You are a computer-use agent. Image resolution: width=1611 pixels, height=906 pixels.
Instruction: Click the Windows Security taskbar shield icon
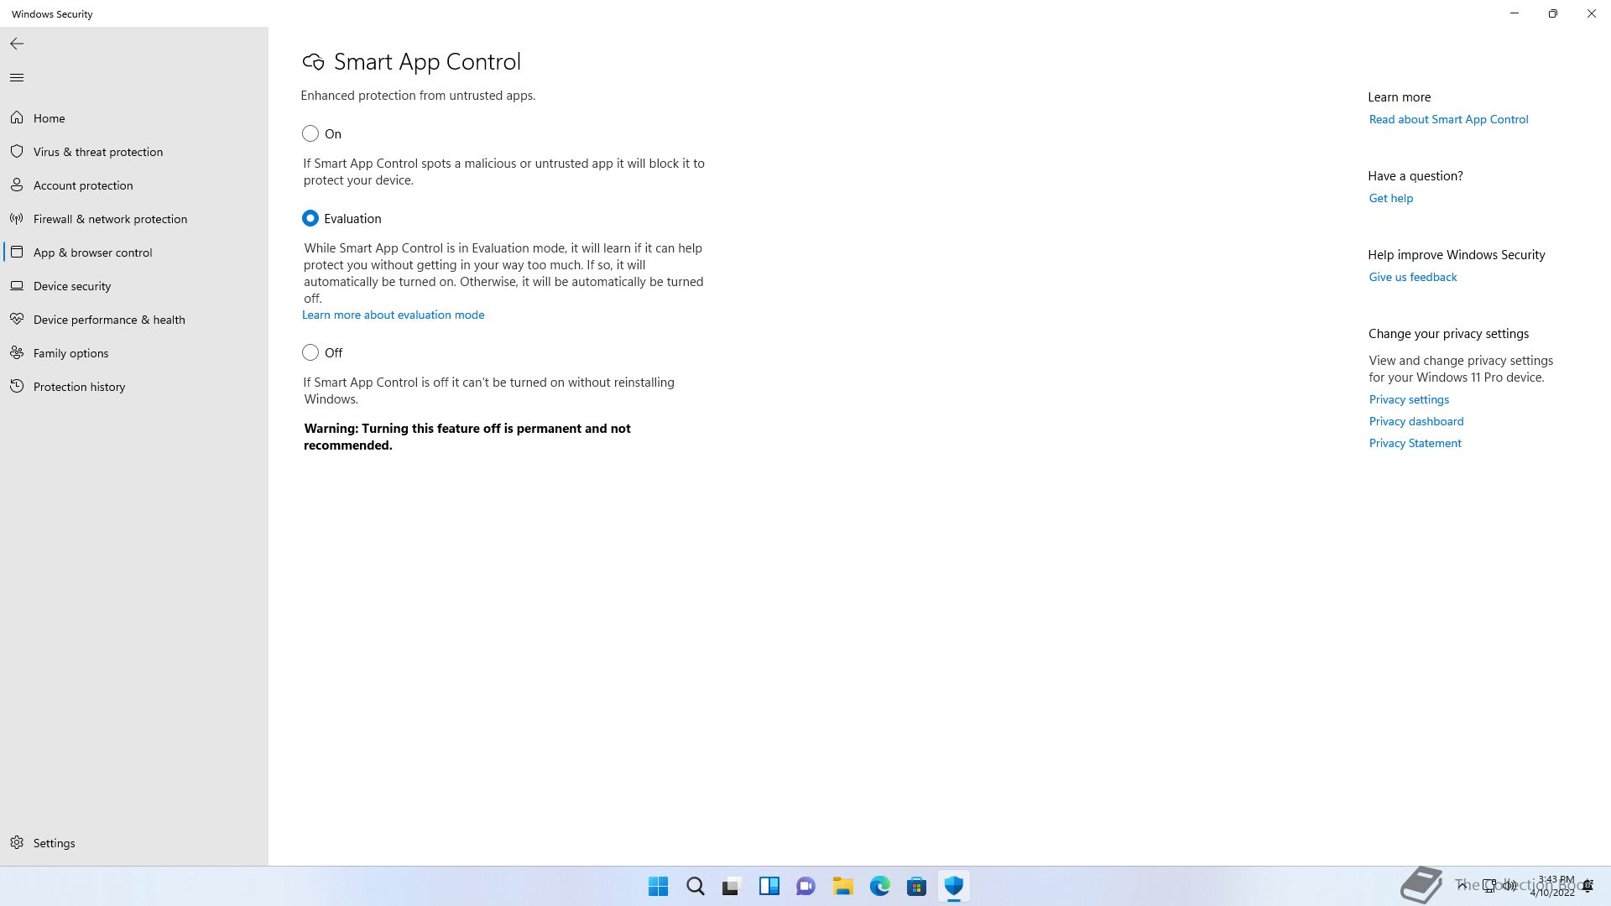954,886
